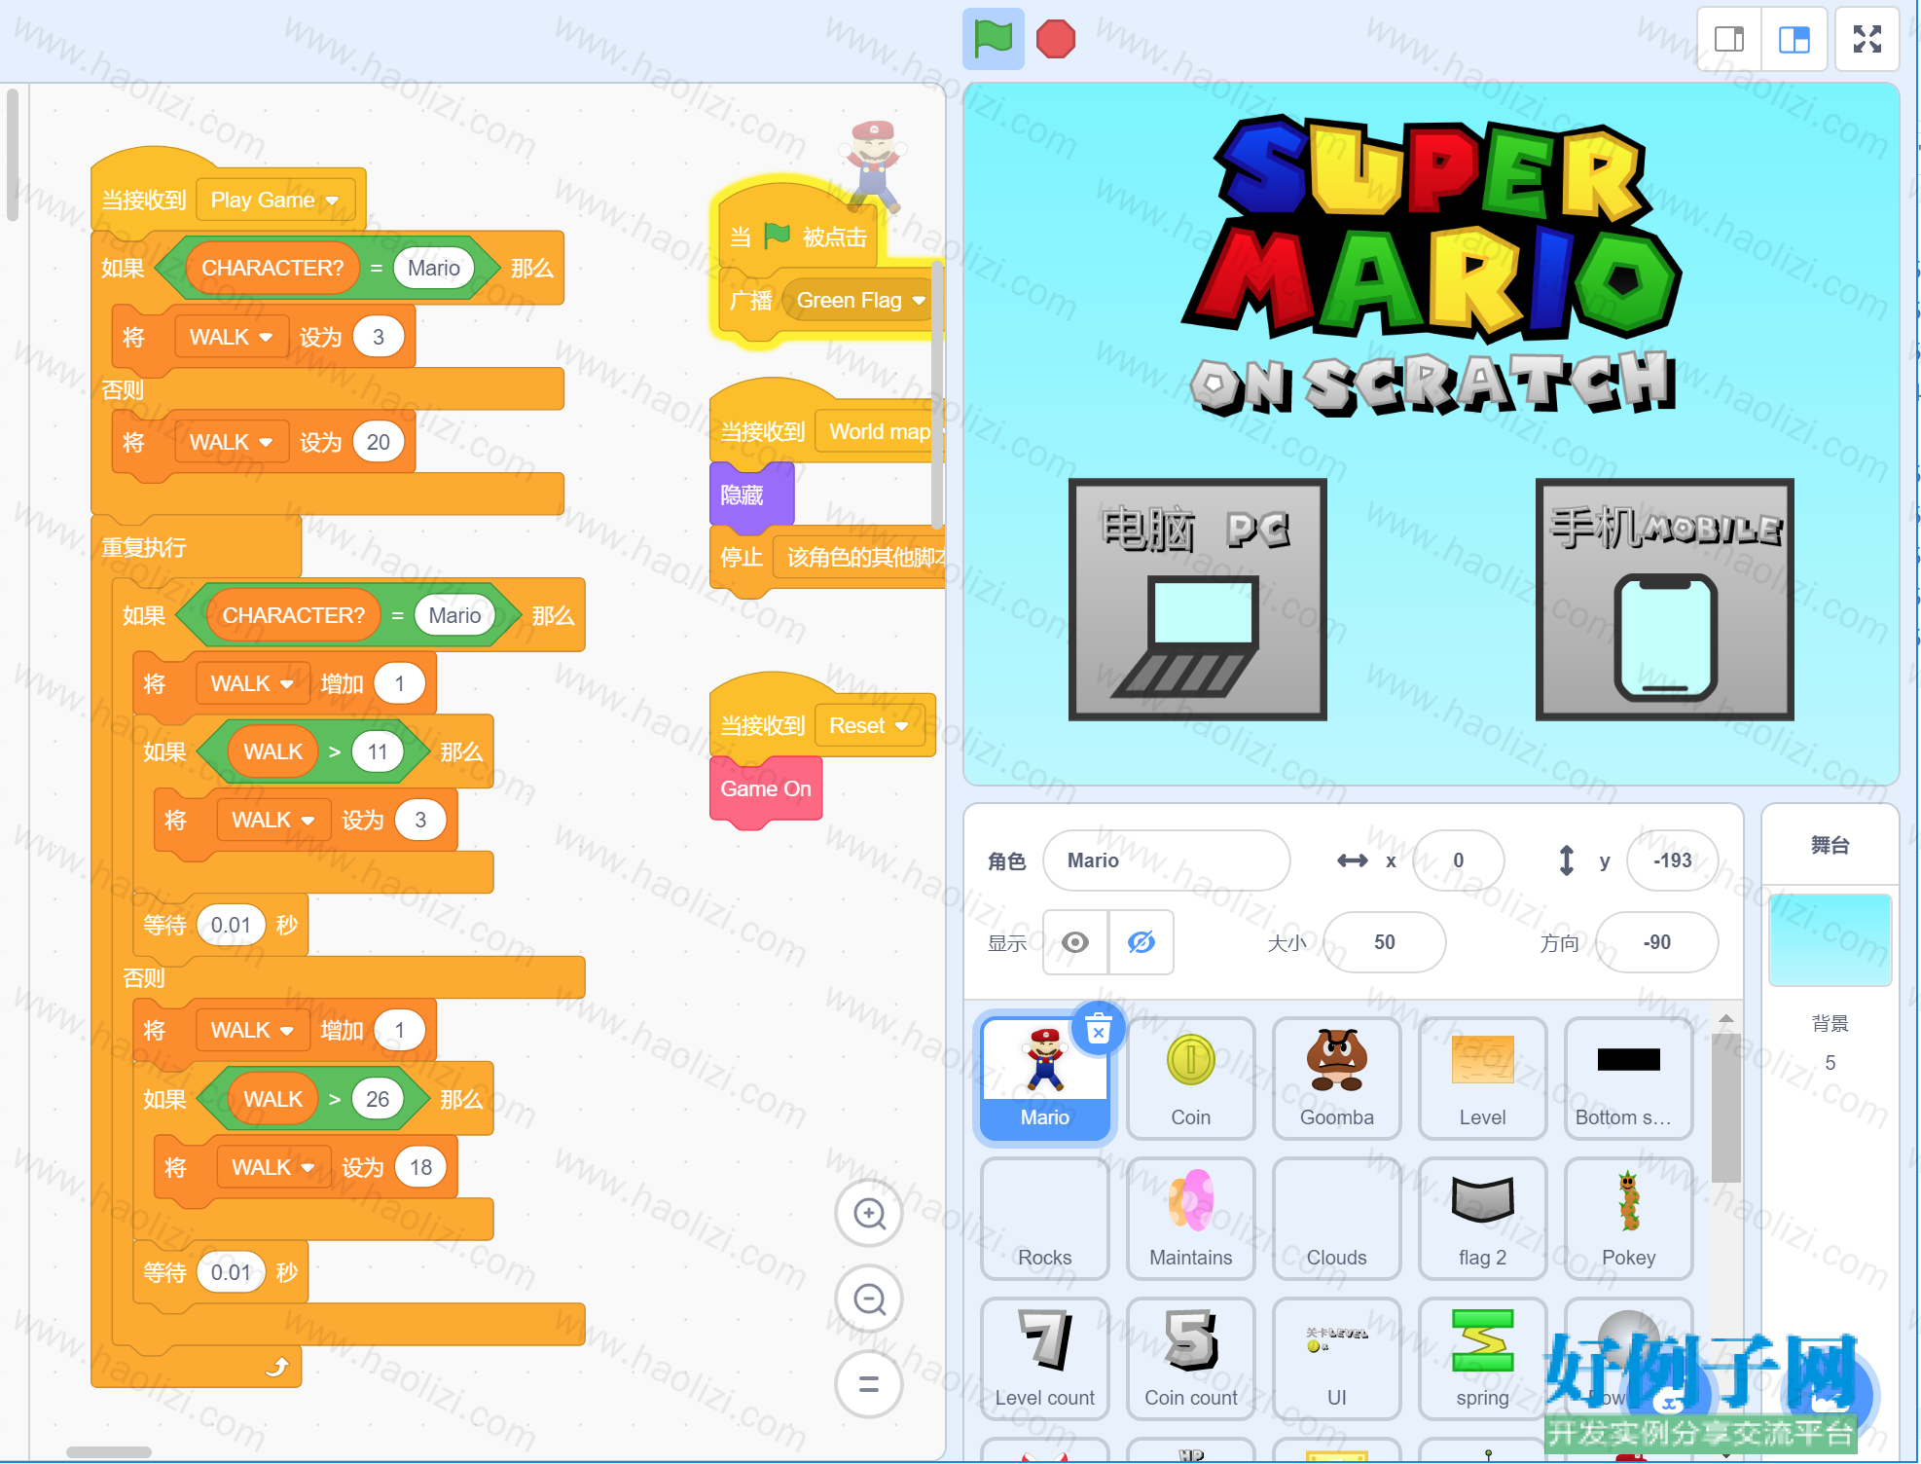Click the workspace horizontal scrollbar
Image resolution: width=1921 pixels, height=1464 pixels.
pyautogui.click(x=109, y=1452)
